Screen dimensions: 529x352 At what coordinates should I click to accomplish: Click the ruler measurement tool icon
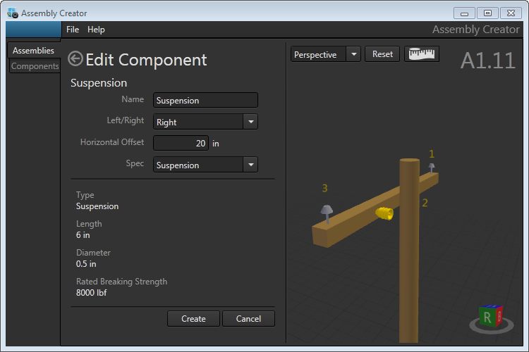coord(421,54)
